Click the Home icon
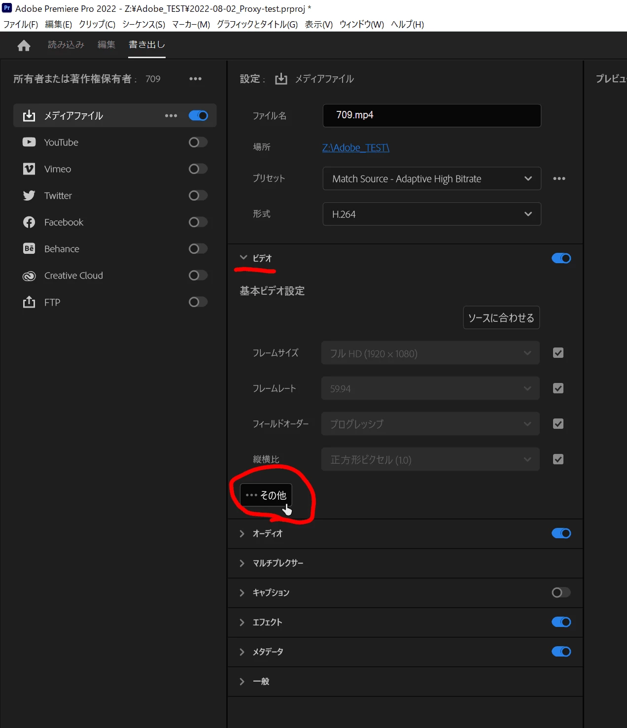The width and height of the screenshot is (627, 728). pyautogui.click(x=24, y=45)
